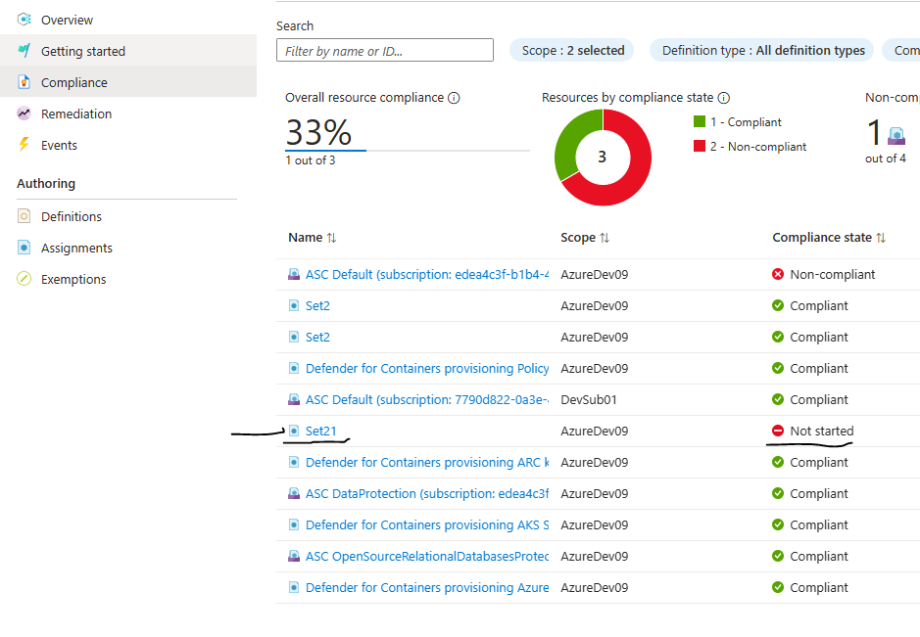920x637 pixels.
Task: Click the Exemptions circle icon
Action: (24, 279)
